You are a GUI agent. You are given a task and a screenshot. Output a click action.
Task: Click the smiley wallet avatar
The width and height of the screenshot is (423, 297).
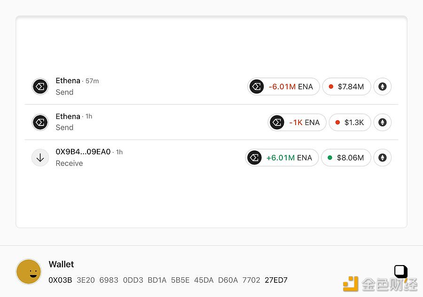29,272
